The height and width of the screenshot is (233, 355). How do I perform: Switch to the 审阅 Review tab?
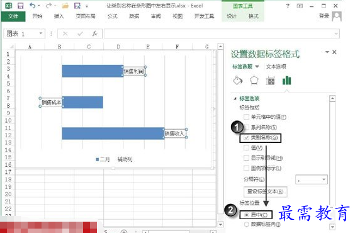tap(155, 16)
